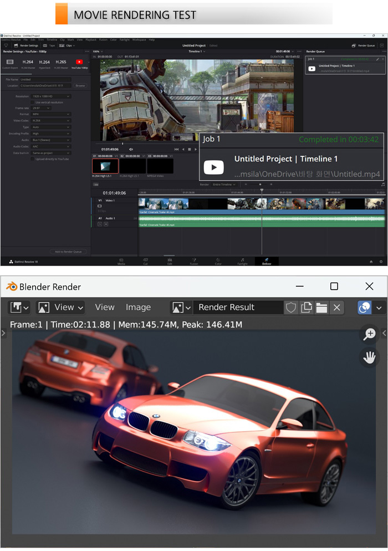This screenshot has height=551, width=388.
Task: Open the Resolution dropdown
Action: [50, 97]
